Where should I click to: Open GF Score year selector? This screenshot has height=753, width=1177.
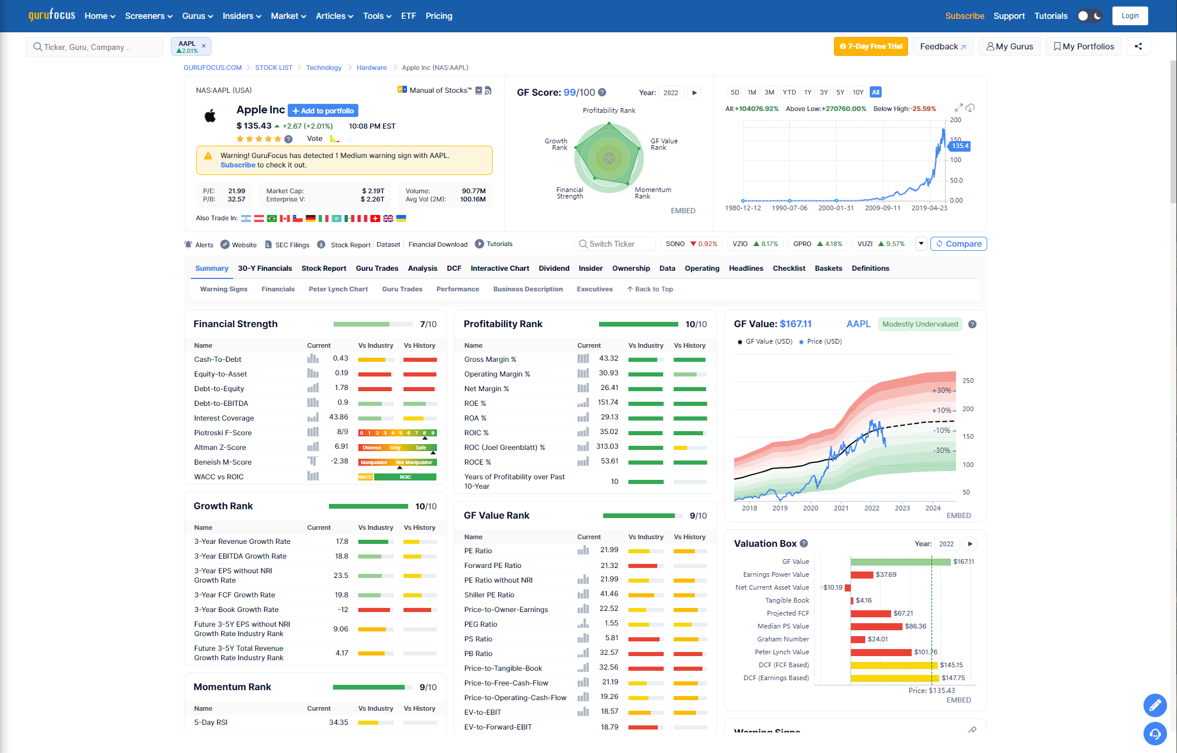[x=671, y=93]
